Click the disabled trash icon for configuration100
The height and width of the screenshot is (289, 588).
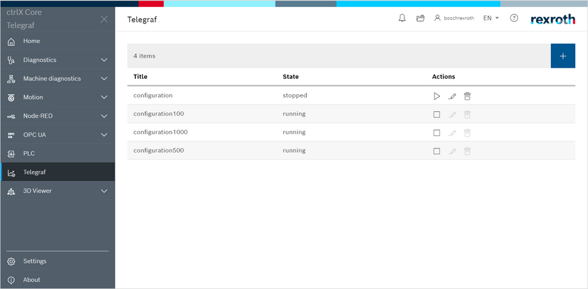click(467, 114)
